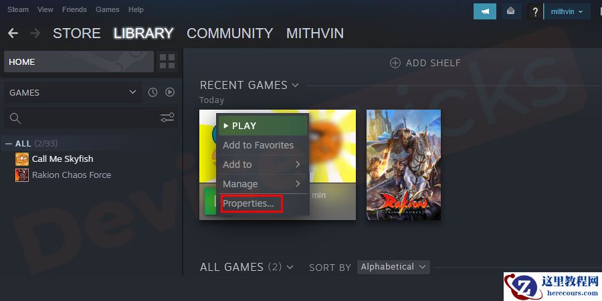Collapse the ALL games category
Viewport: 602px width, 301px height.
[x=9, y=144]
